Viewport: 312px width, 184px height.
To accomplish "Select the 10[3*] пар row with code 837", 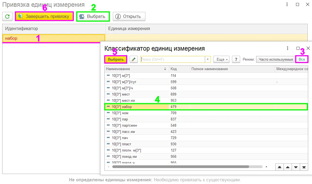I will point(206,119).
